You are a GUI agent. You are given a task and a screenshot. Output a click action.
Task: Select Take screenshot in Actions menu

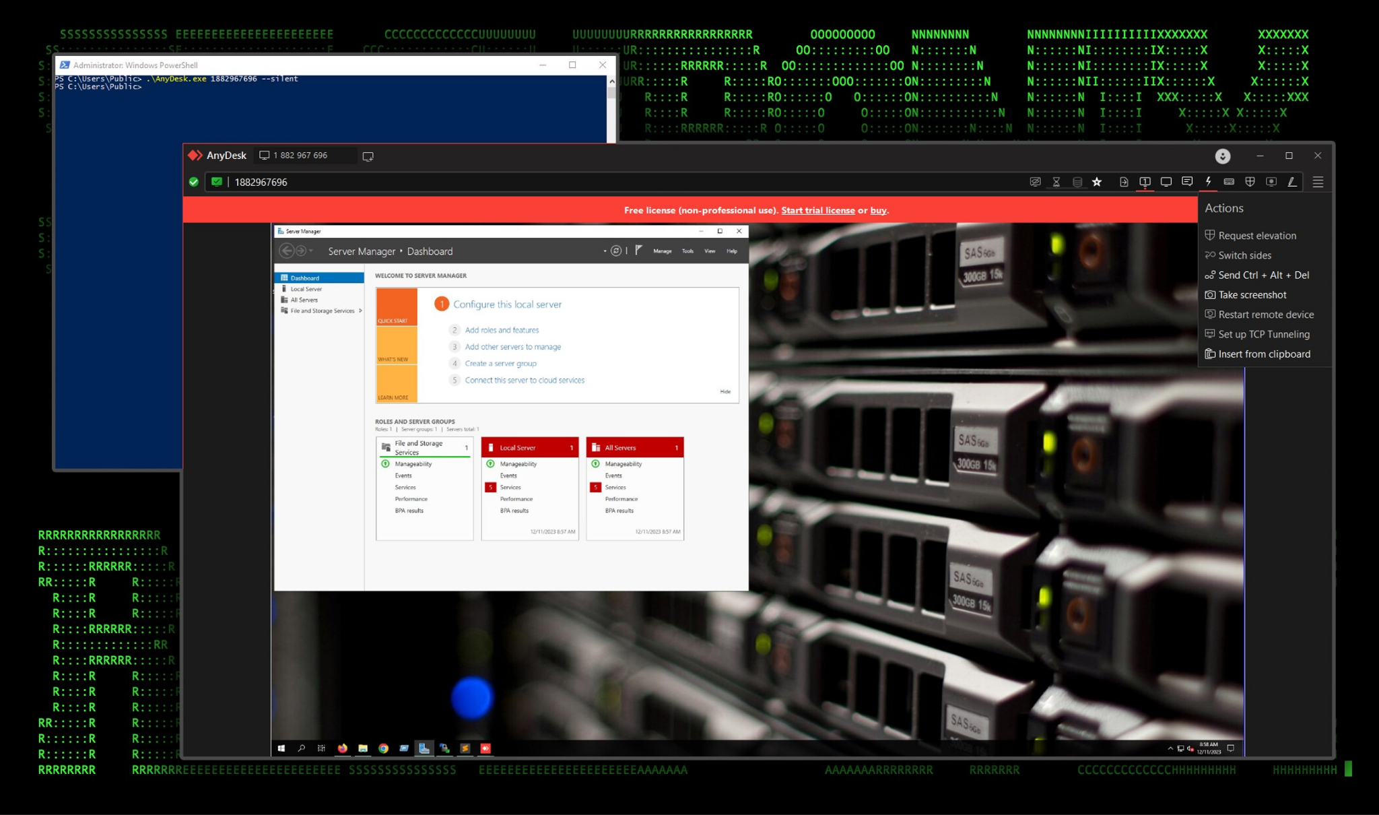click(1252, 295)
